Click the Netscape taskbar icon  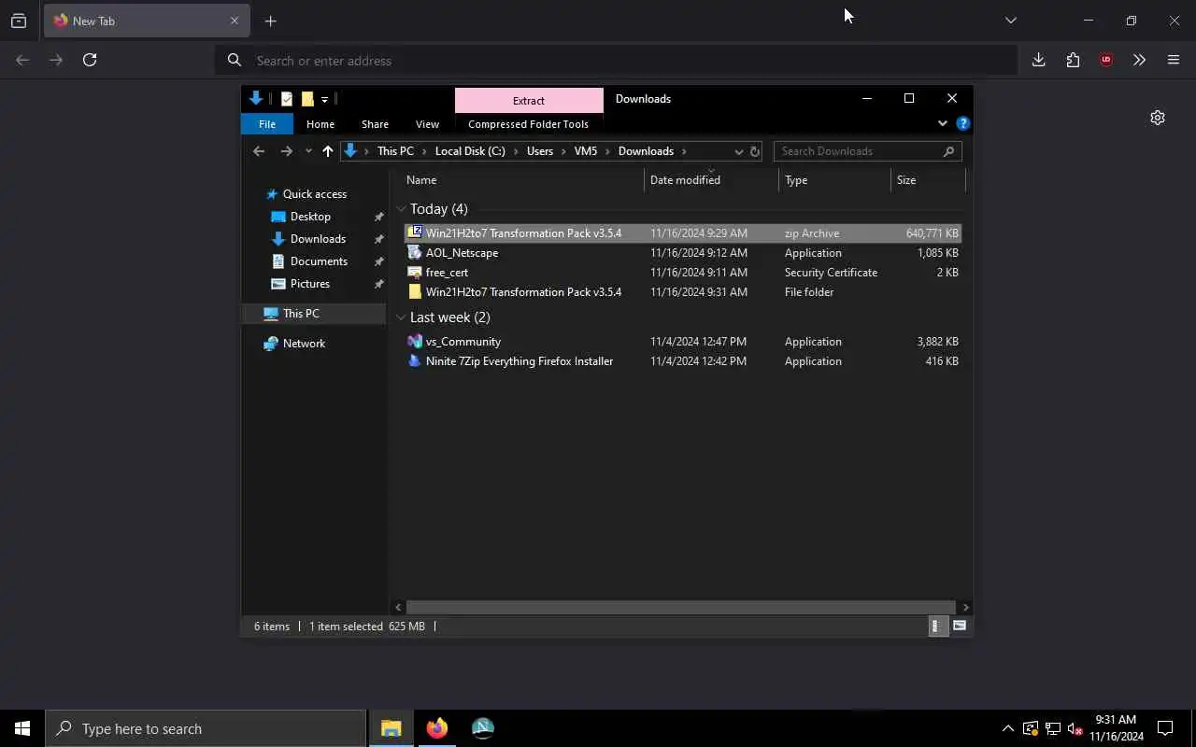pyautogui.click(x=483, y=728)
